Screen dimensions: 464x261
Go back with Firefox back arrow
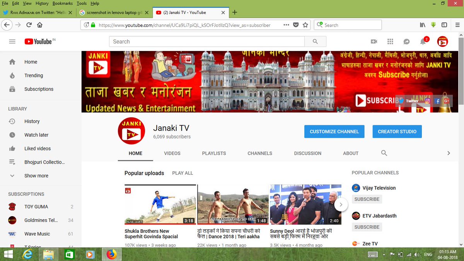click(x=7, y=25)
